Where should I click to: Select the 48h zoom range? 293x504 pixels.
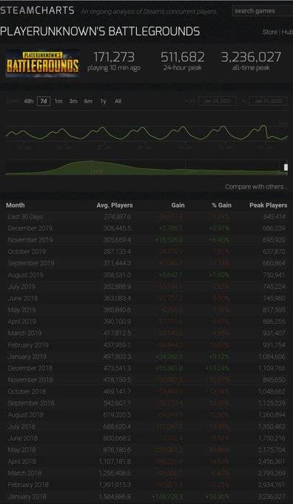click(28, 102)
